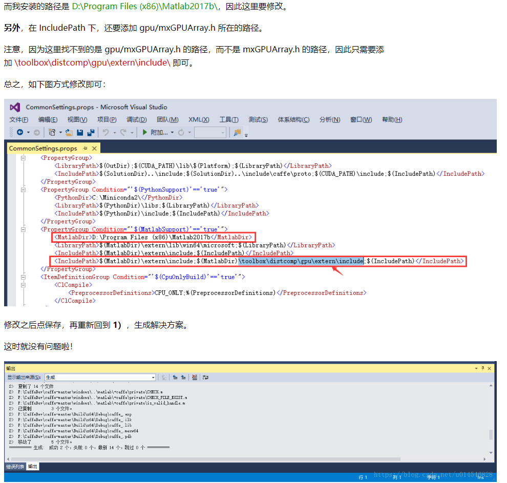Screen dimensions: 507x483
Task: Toggle word wrap in the output panel
Action: [205, 377]
